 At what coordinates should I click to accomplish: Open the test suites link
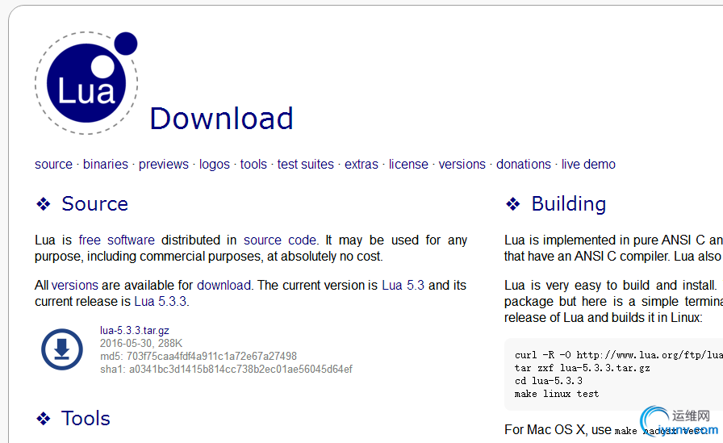pyautogui.click(x=306, y=164)
